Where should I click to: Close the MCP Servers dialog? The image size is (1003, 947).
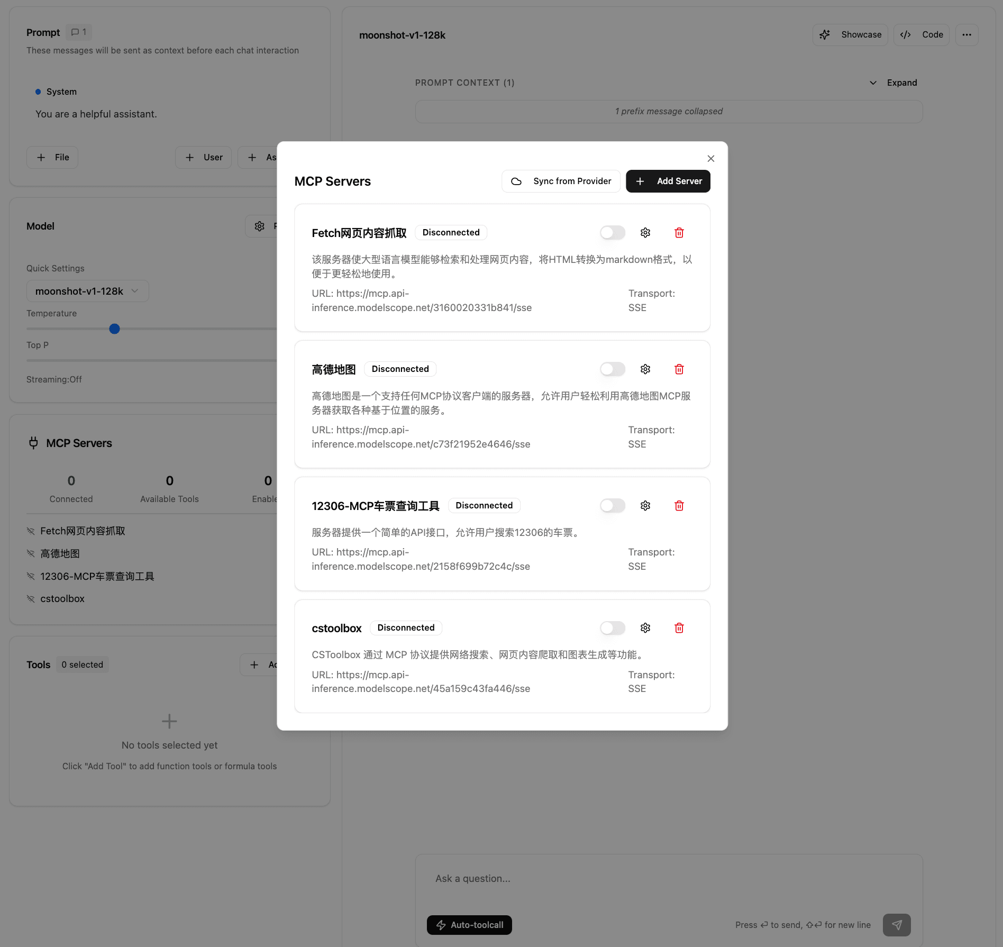click(x=710, y=159)
